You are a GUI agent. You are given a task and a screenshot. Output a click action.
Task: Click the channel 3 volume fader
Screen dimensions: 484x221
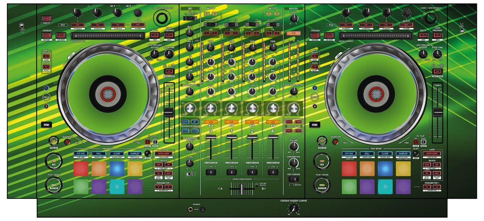coord(211,137)
